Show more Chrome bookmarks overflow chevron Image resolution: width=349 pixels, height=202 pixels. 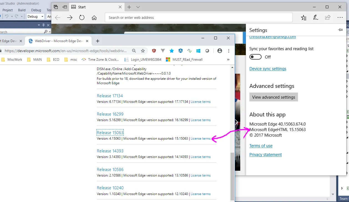tap(228, 59)
